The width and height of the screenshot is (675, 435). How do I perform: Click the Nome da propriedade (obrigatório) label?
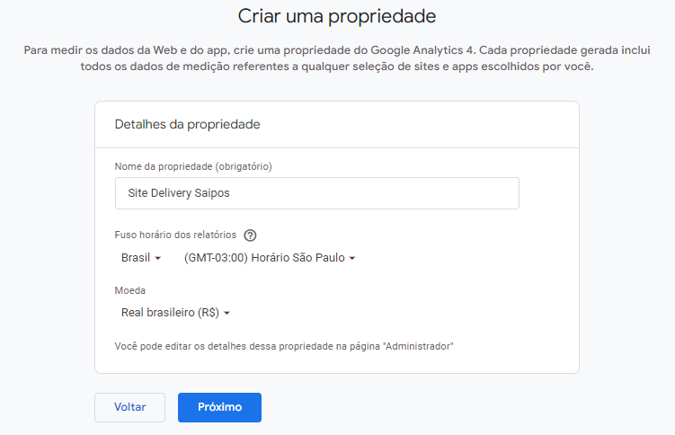pos(193,166)
